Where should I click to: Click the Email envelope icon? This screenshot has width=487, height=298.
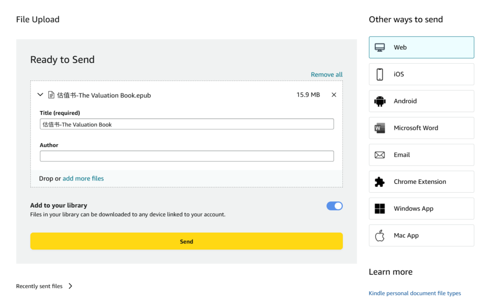pyautogui.click(x=380, y=155)
